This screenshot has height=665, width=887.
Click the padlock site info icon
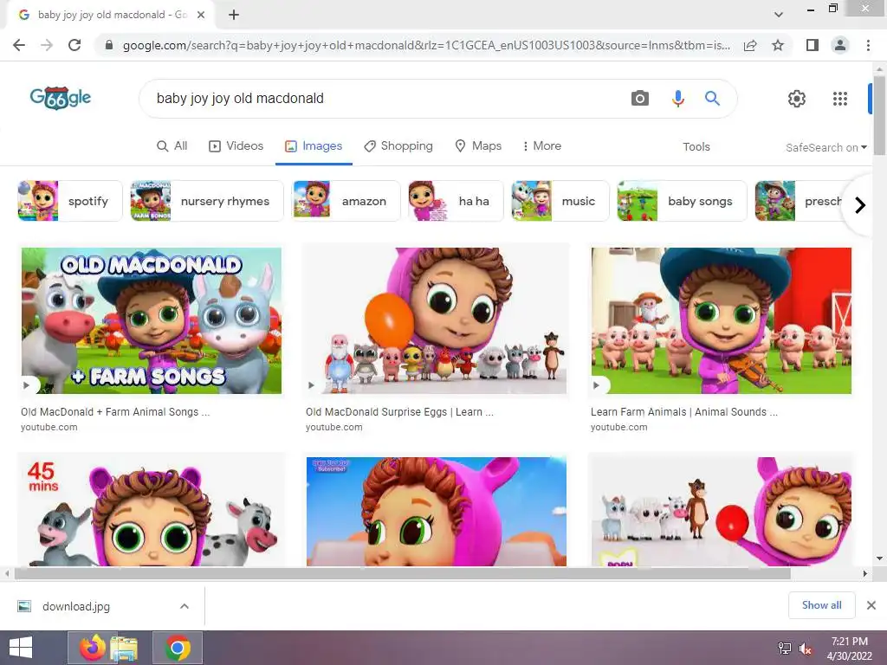click(x=109, y=45)
